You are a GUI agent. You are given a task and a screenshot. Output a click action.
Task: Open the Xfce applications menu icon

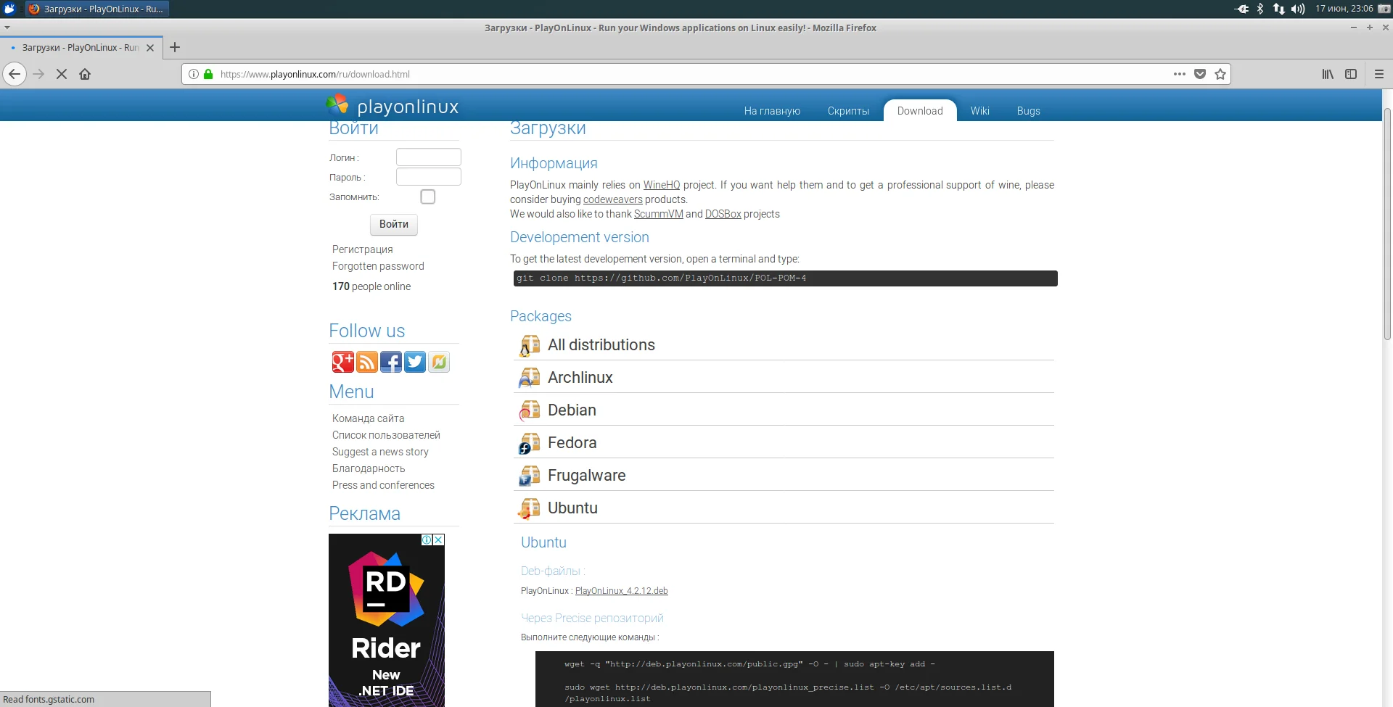(x=9, y=9)
